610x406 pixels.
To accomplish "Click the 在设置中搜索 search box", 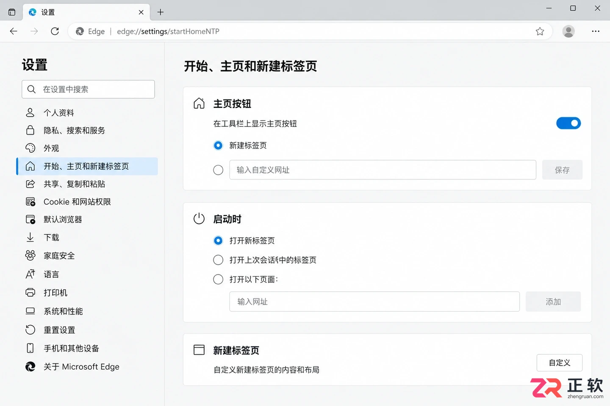I will tap(88, 89).
